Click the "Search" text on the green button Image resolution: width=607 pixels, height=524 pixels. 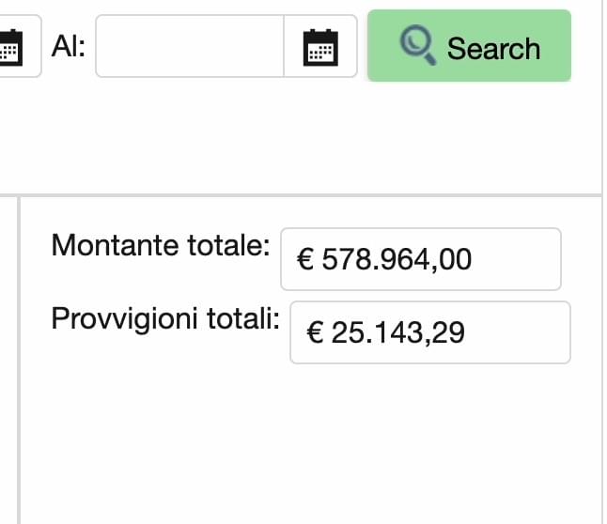tap(493, 49)
